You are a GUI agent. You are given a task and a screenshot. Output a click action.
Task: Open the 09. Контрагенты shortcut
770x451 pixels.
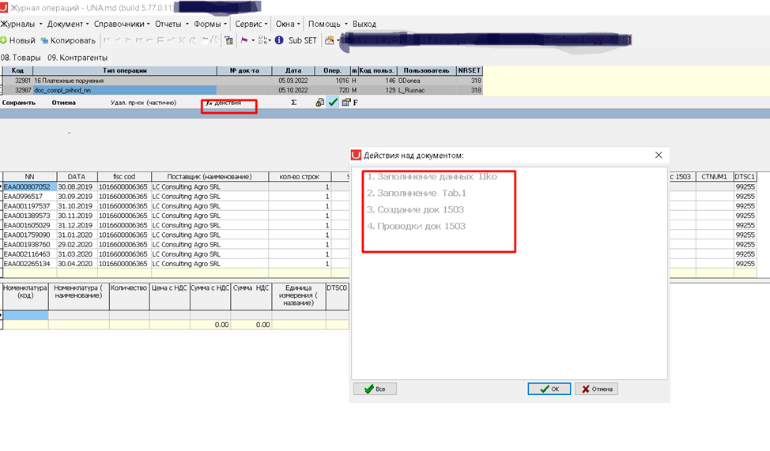pos(77,58)
